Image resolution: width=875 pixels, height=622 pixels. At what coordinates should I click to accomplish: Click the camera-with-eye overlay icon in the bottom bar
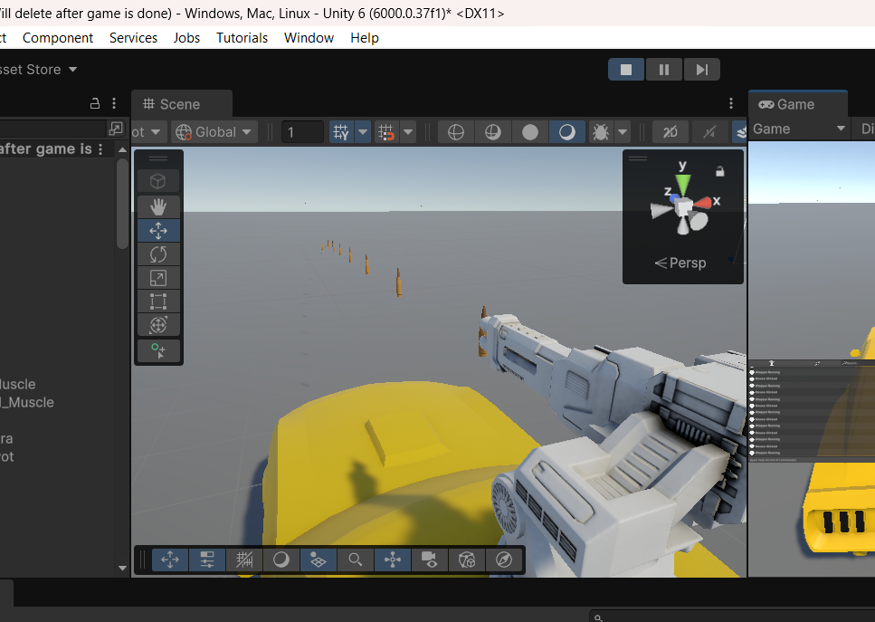[430, 560]
